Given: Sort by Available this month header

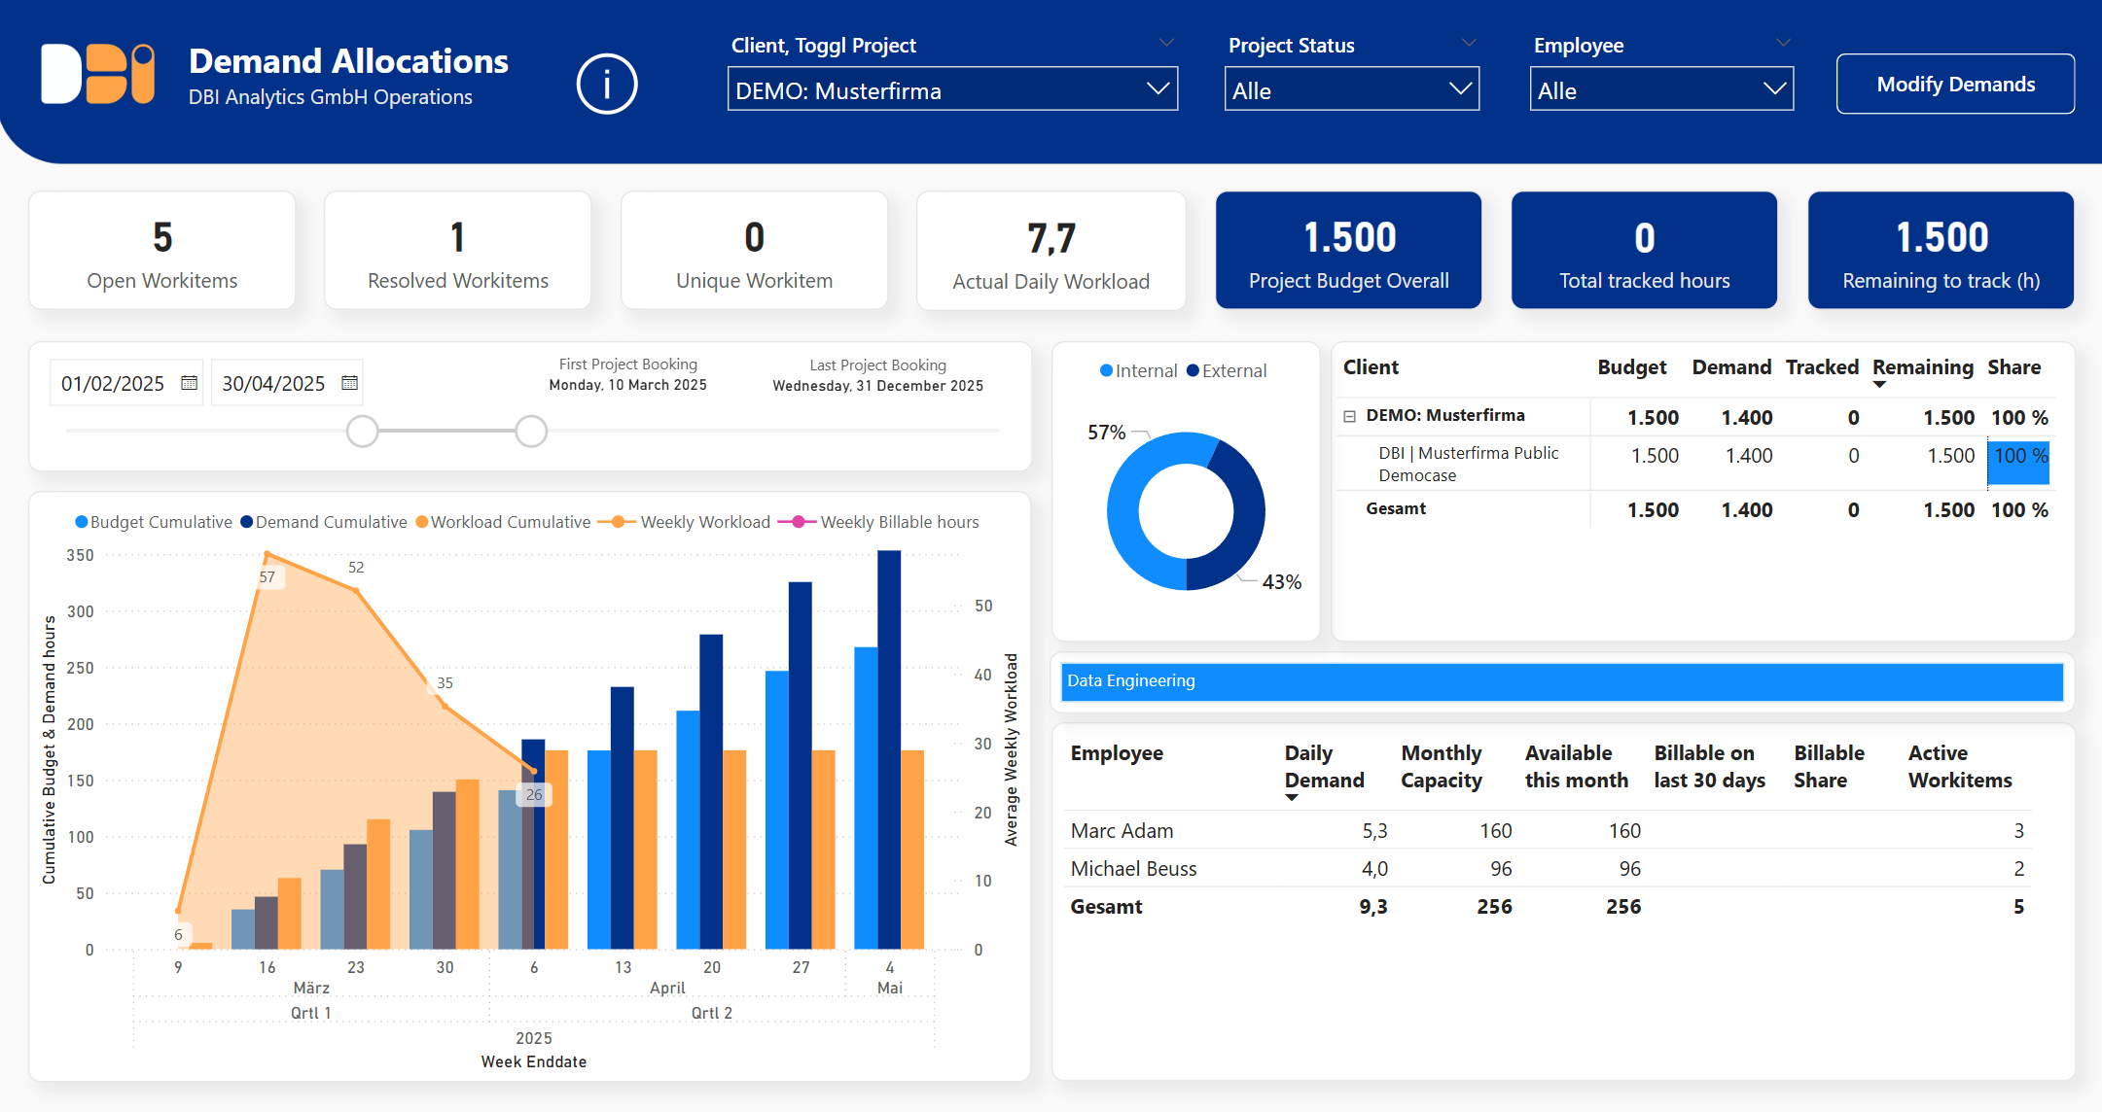Looking at the screenshot, I should pyautogui.click(x=1576, y=767).
